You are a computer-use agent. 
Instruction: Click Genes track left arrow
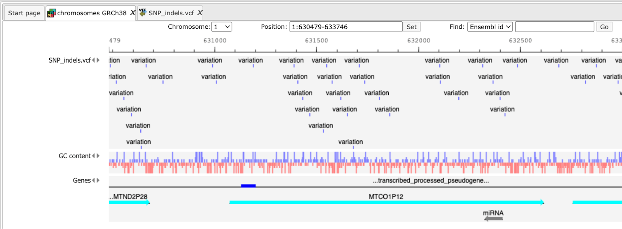tap(93, 180)
